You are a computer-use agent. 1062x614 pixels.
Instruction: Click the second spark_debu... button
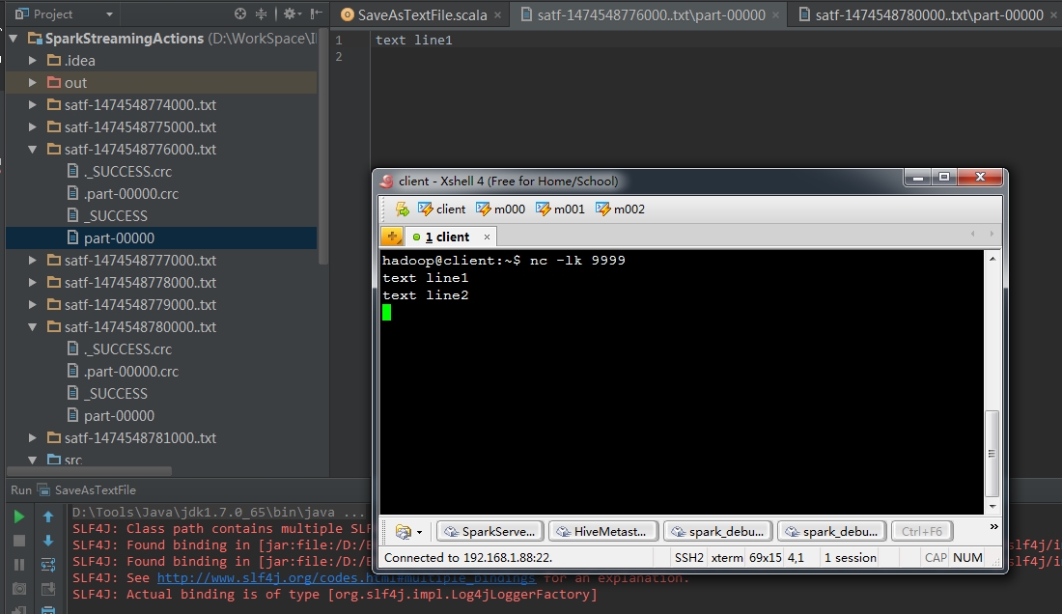click(x=831, y=531)
